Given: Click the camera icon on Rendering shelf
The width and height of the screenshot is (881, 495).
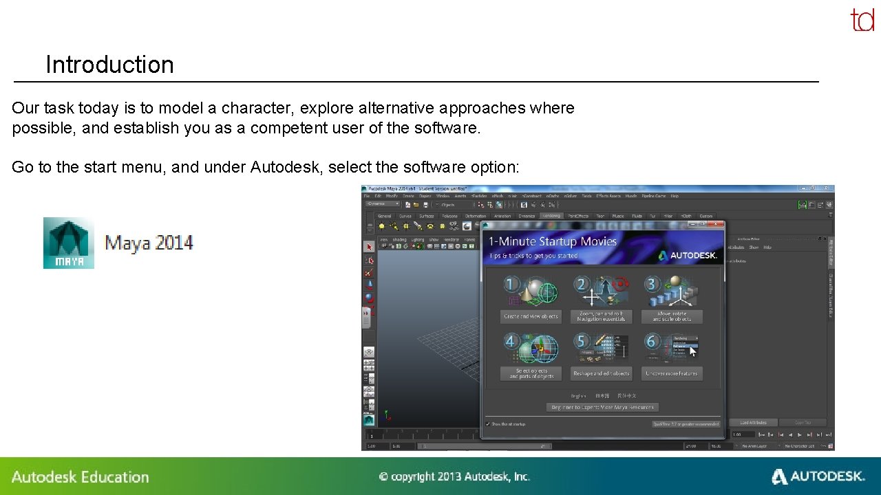Looking at the screenshot, I should point(454,225).
